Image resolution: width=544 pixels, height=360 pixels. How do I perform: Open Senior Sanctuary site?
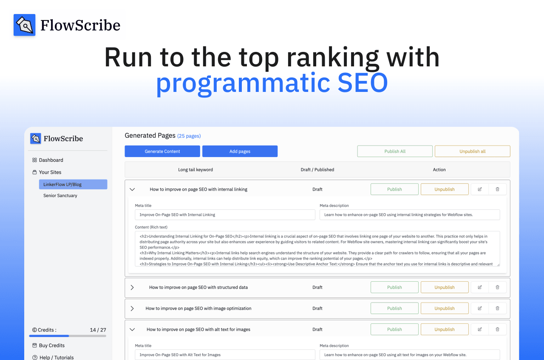point(60,196)
